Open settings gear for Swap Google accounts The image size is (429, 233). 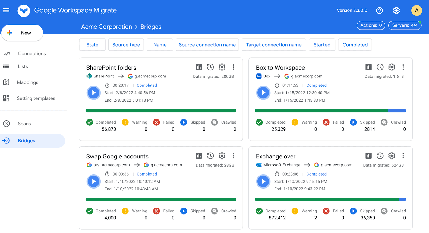[x=222, y=156]
